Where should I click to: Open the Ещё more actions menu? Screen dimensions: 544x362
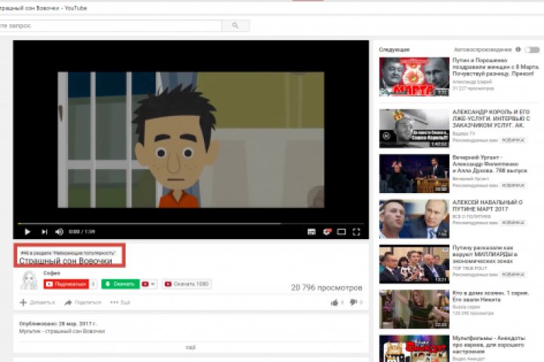click(x=120, y=302)
